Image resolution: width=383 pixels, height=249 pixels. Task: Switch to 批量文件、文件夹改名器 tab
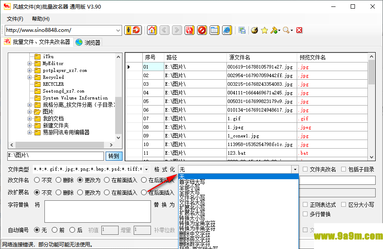tap(38, 42)
